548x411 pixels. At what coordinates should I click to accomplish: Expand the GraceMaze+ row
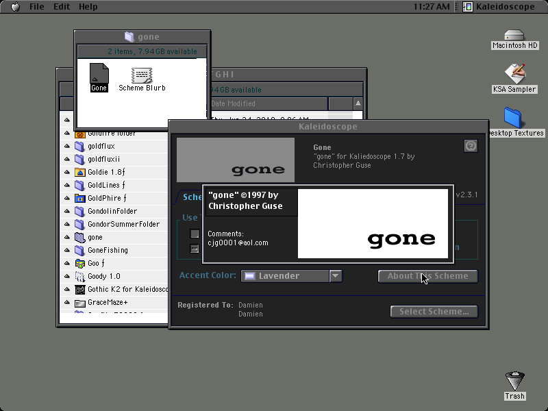[x=67, y=303]
